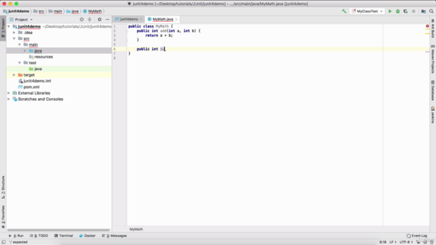Image resolution: width=436 pixels, height=245 pixels.
Task: Click scroll from source target icon
Action: click(x=82, y=20)
